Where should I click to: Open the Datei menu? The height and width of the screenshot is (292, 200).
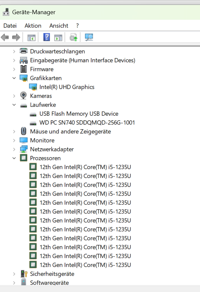[x=10, y=26]
